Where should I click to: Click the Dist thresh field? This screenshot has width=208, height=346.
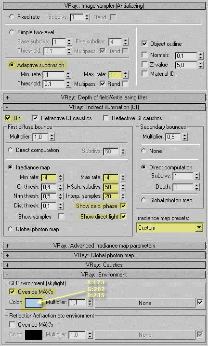49,206
